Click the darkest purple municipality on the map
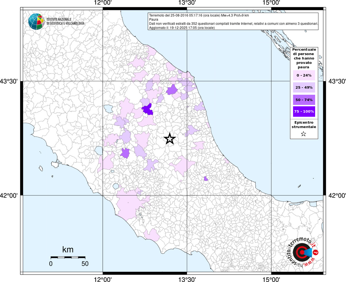This screenshot has height=282, width=346. click(148, 110)
